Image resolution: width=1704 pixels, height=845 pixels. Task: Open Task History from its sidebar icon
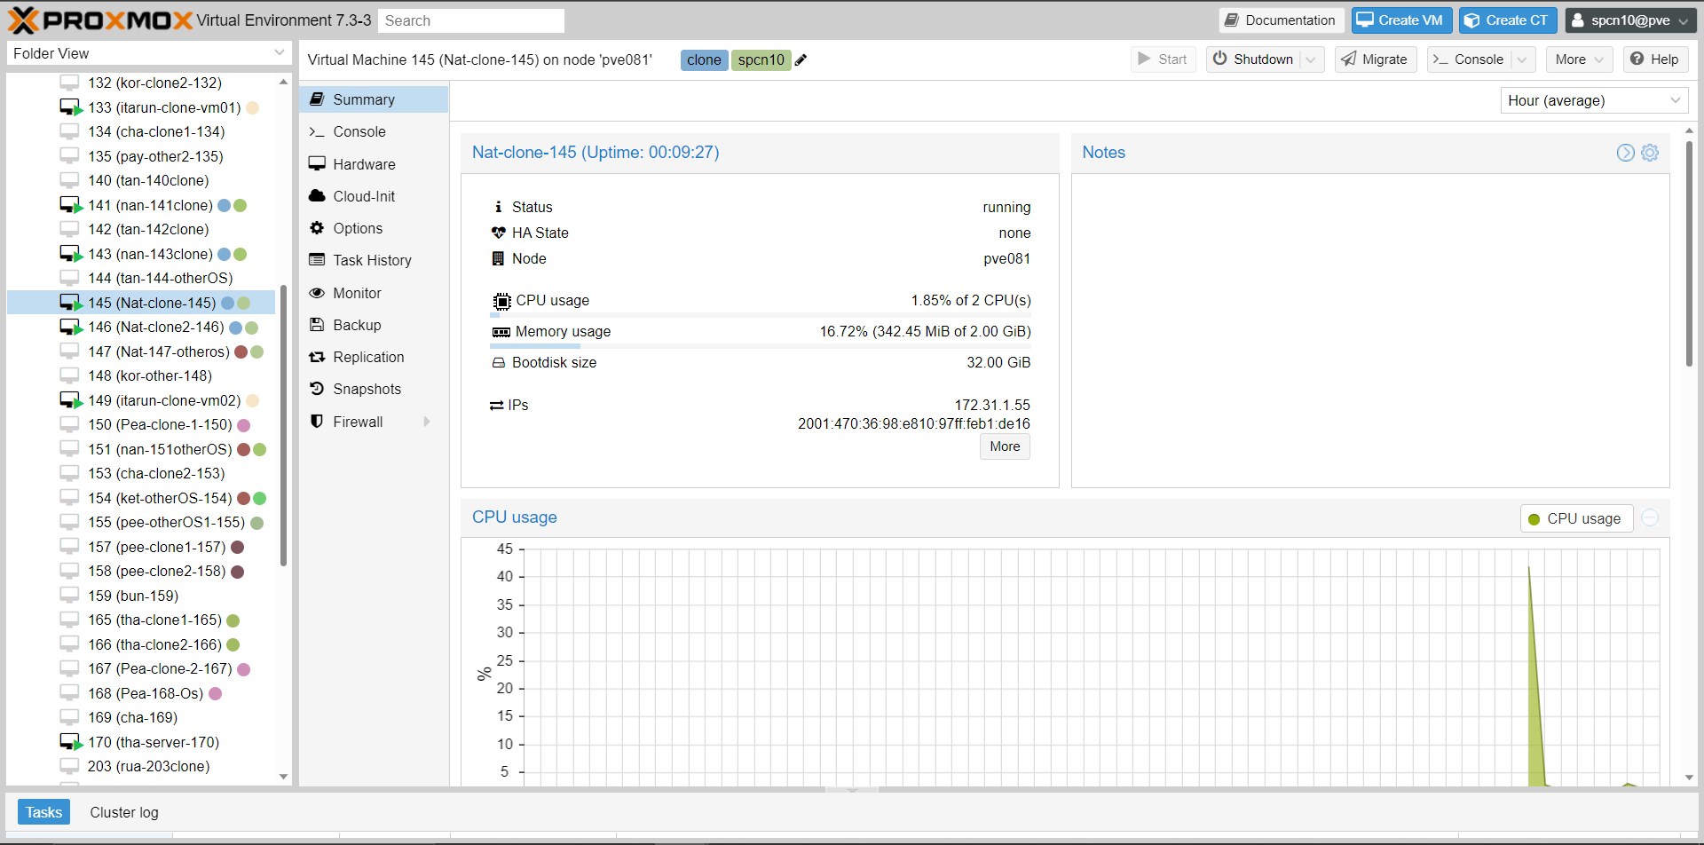tap(318, 260)
